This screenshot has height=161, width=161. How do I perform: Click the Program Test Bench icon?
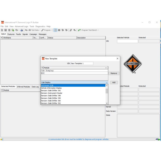point(79,30)
